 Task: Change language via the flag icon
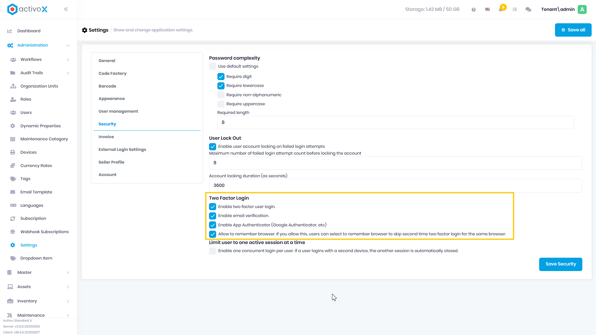[x=488, y=10]
